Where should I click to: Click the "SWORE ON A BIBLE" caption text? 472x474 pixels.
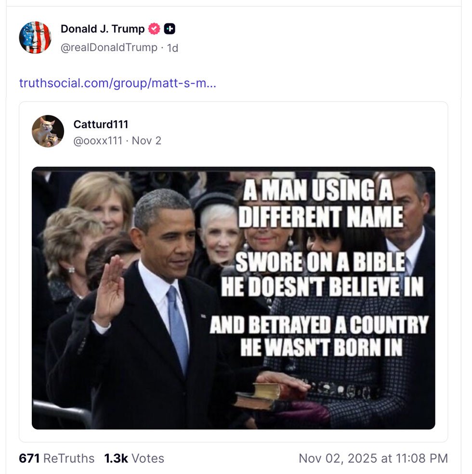point(320,263)
